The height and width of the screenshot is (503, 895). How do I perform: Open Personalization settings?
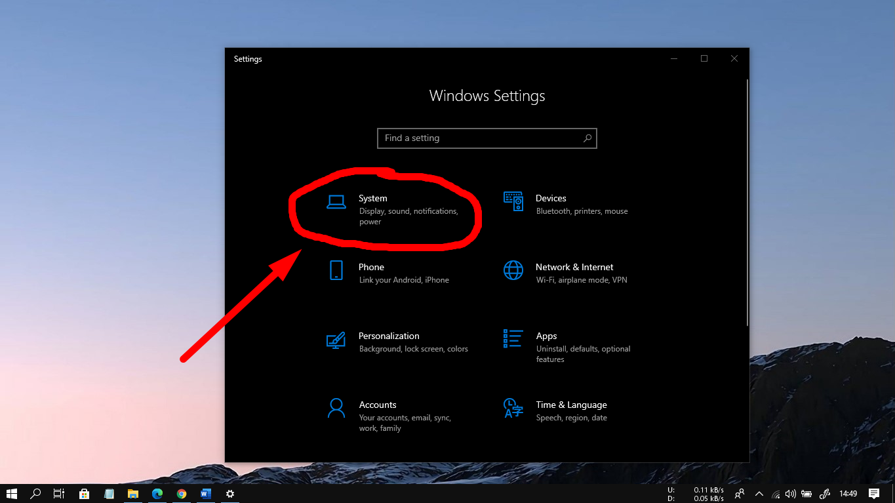click(397, 342)
